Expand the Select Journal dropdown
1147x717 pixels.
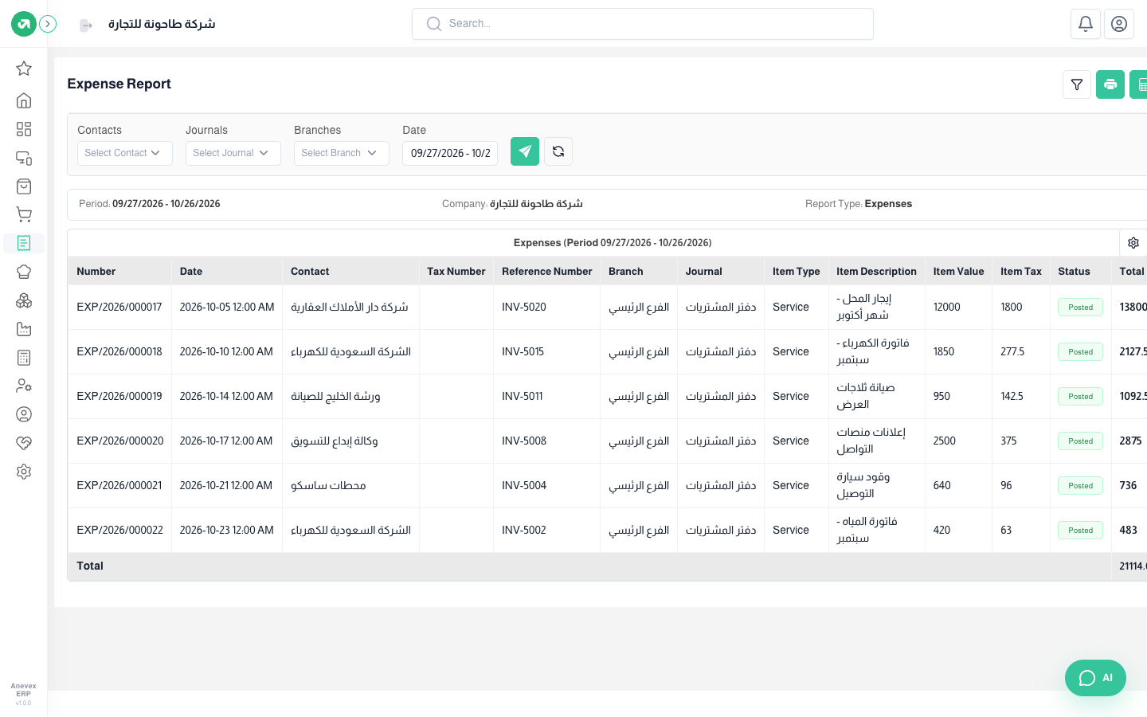[233, 153]
